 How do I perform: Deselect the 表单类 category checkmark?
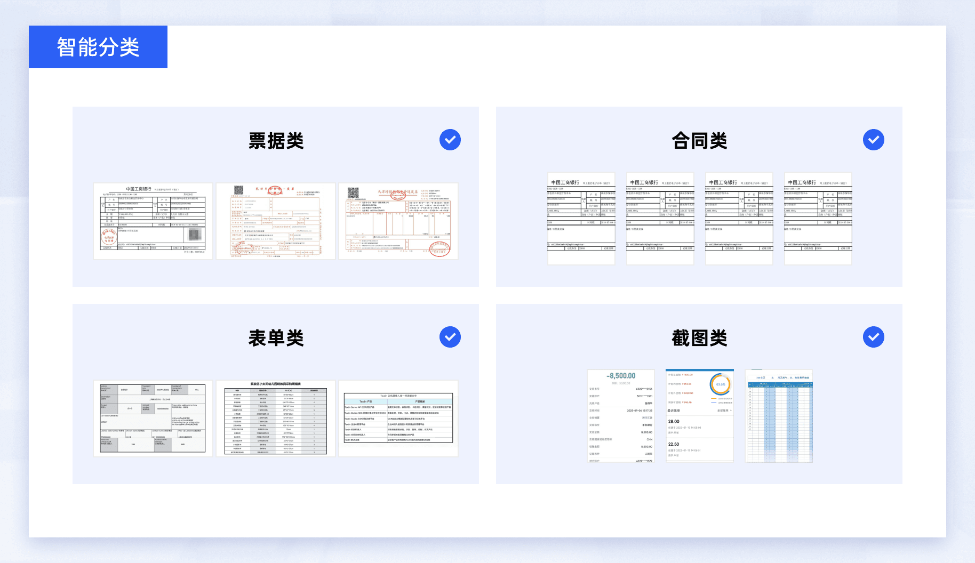450,337
